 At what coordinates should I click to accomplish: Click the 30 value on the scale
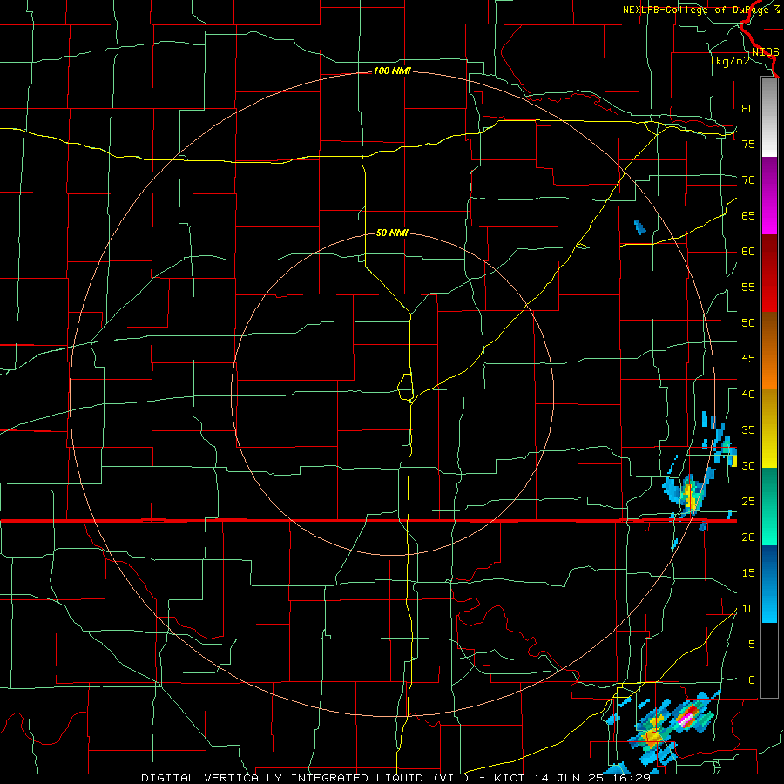click(x=748, y=466)
